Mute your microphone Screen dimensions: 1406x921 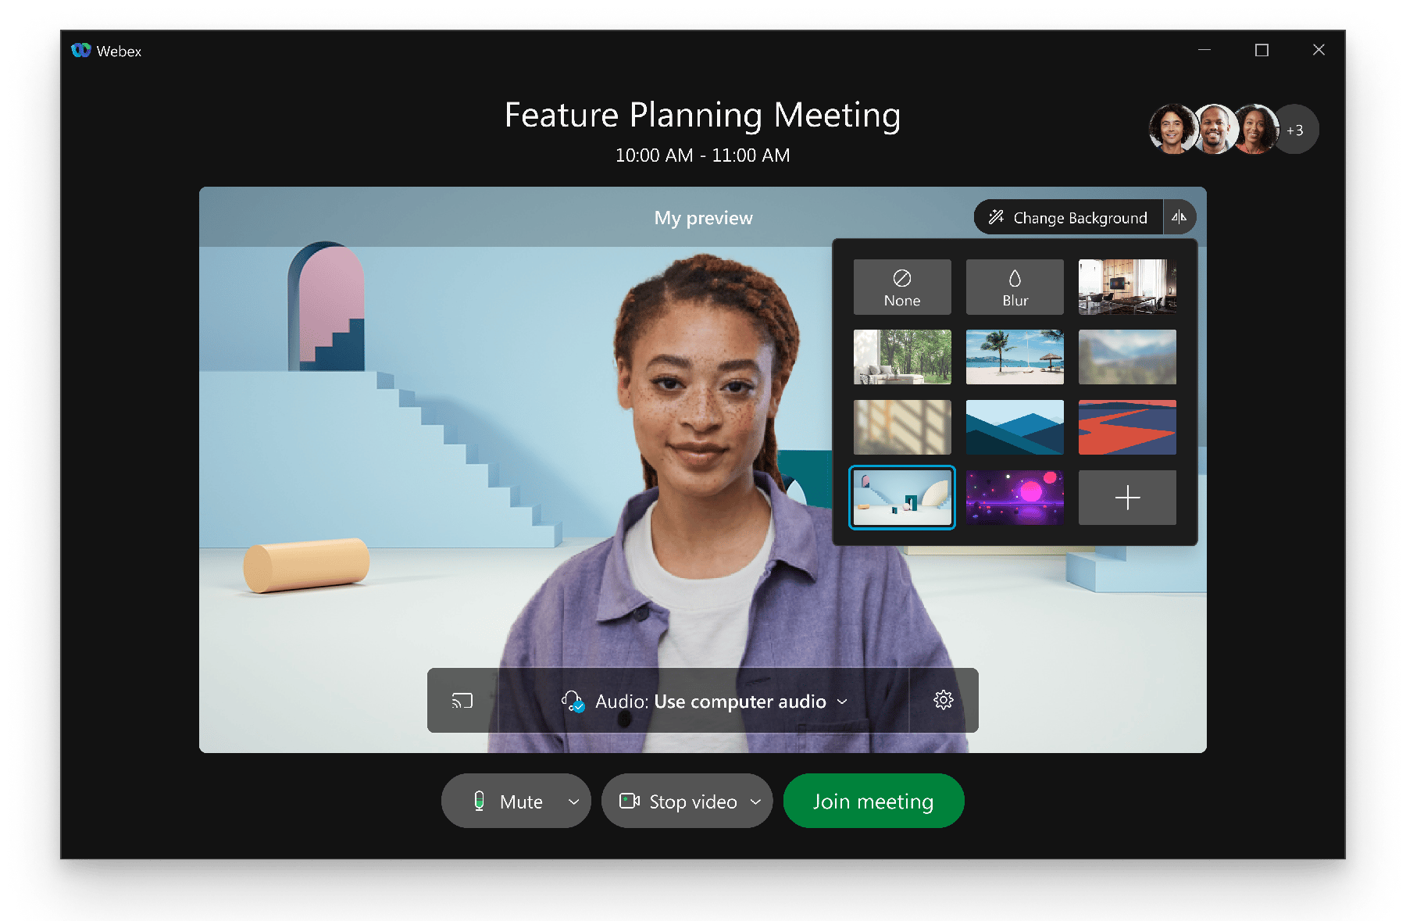(x=516, y=801)
